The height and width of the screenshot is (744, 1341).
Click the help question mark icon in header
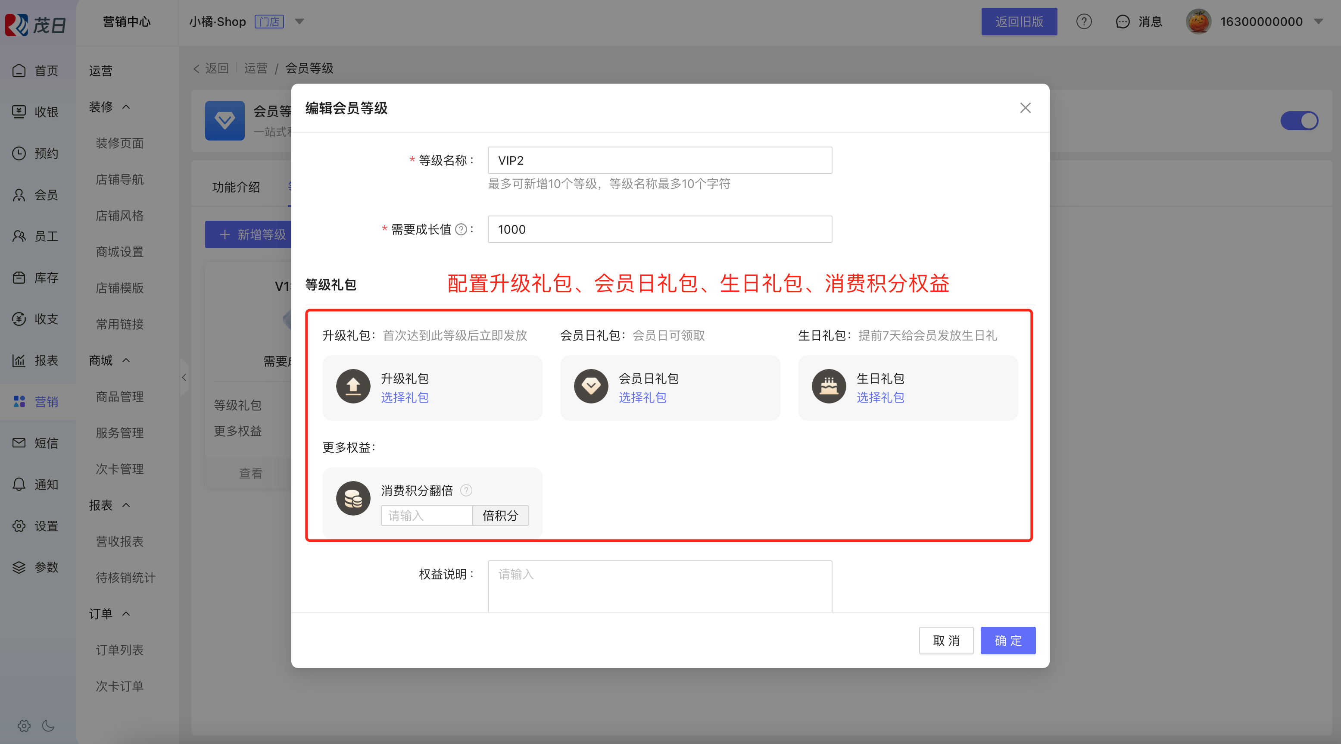tap(1084, 22)
